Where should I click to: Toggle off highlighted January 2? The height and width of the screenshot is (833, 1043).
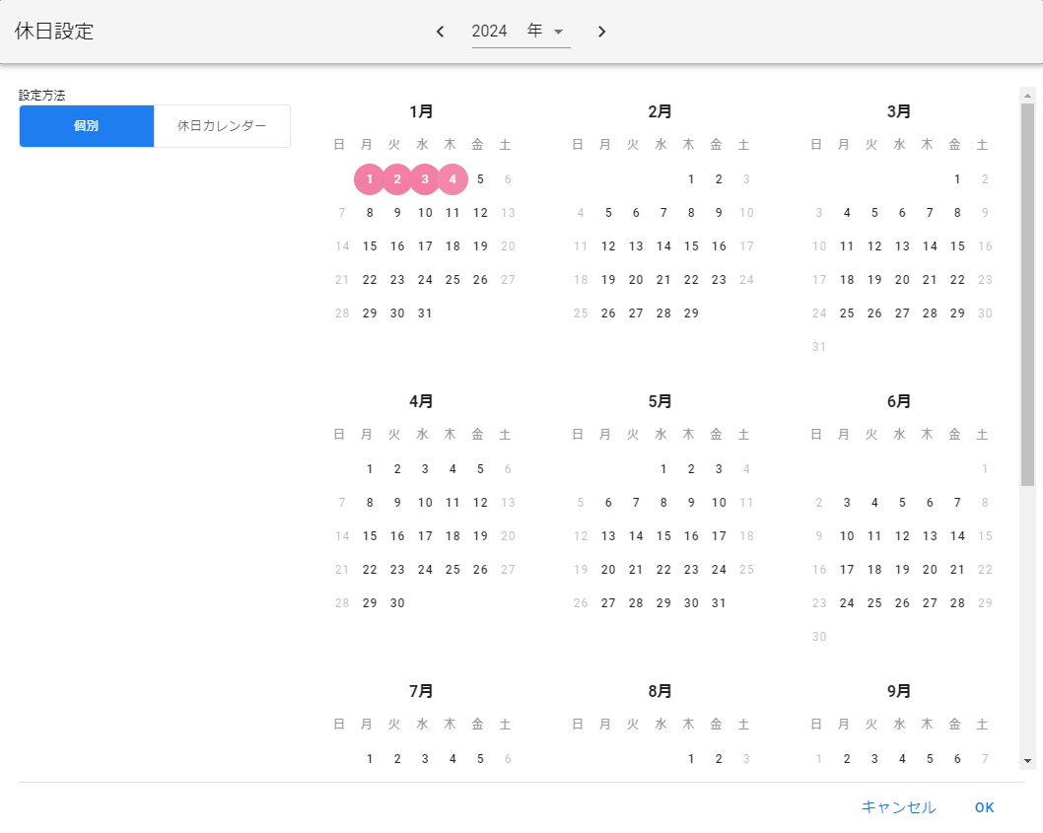(x=397, y=179)
